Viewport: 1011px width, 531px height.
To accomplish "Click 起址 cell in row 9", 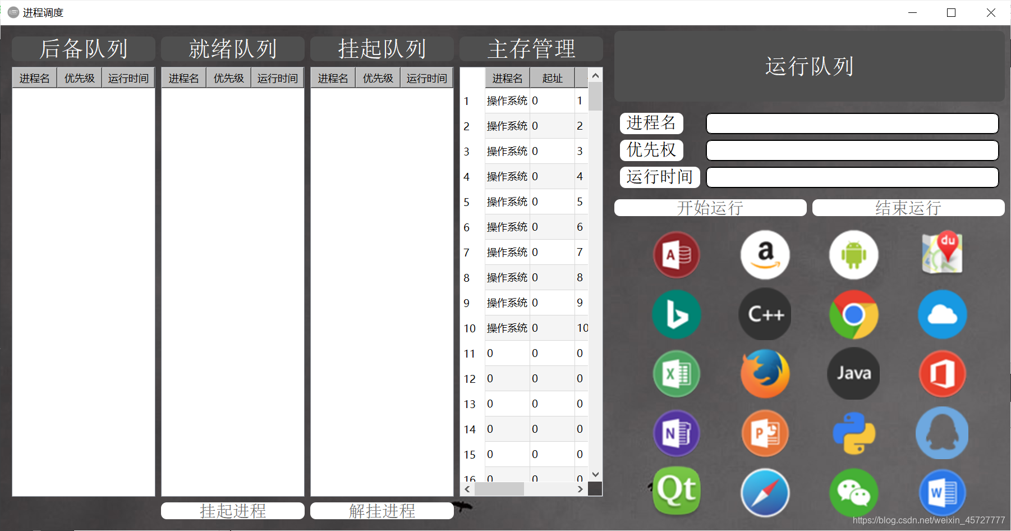I will [x=552, y=303].
